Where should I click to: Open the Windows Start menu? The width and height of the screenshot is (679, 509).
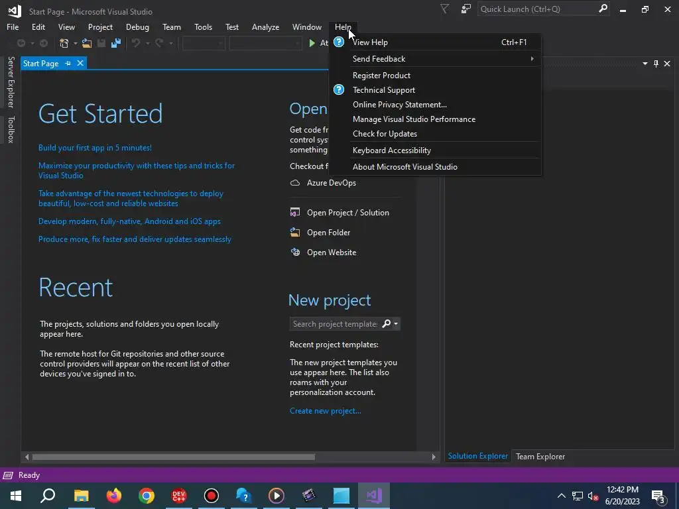click(16, 496)
